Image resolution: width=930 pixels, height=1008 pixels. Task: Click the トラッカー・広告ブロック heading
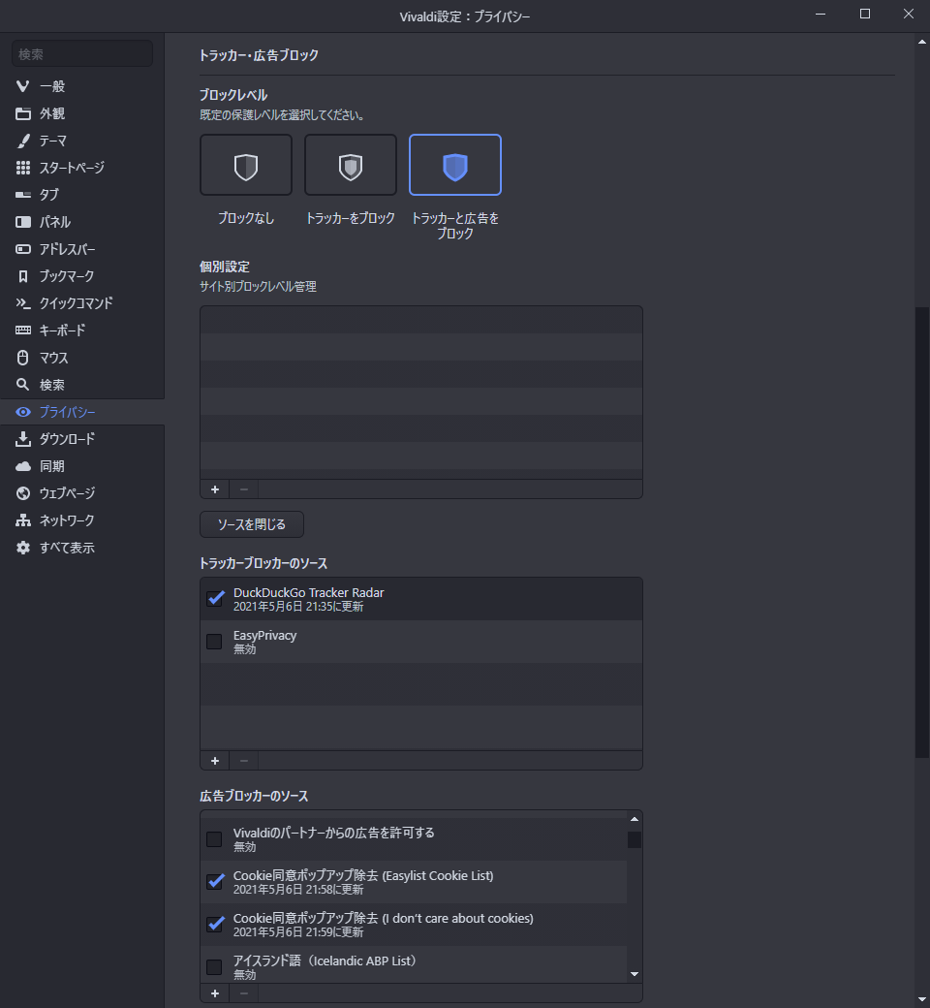(259, 55)
